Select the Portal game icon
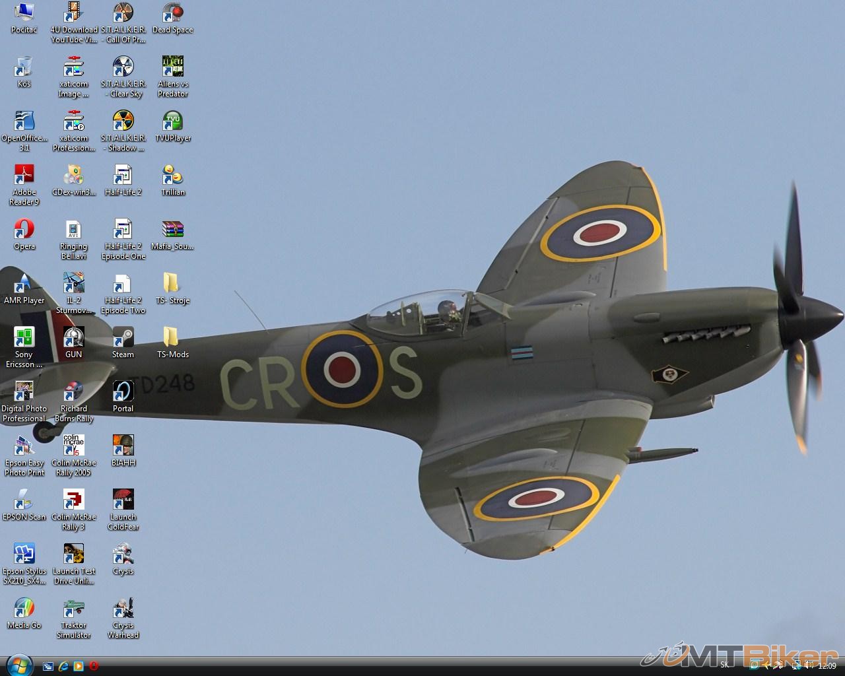This screenshot has width=845, height=676. pos(123,392)
